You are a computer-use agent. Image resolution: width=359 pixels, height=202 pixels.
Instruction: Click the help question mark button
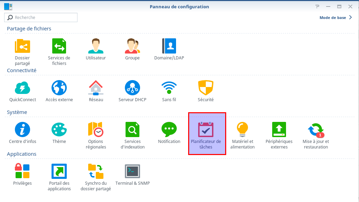(317, 7)
